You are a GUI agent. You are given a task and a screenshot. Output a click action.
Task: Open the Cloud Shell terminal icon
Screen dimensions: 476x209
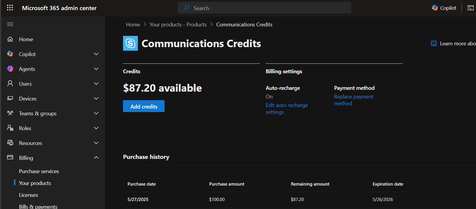coord(471,8)
